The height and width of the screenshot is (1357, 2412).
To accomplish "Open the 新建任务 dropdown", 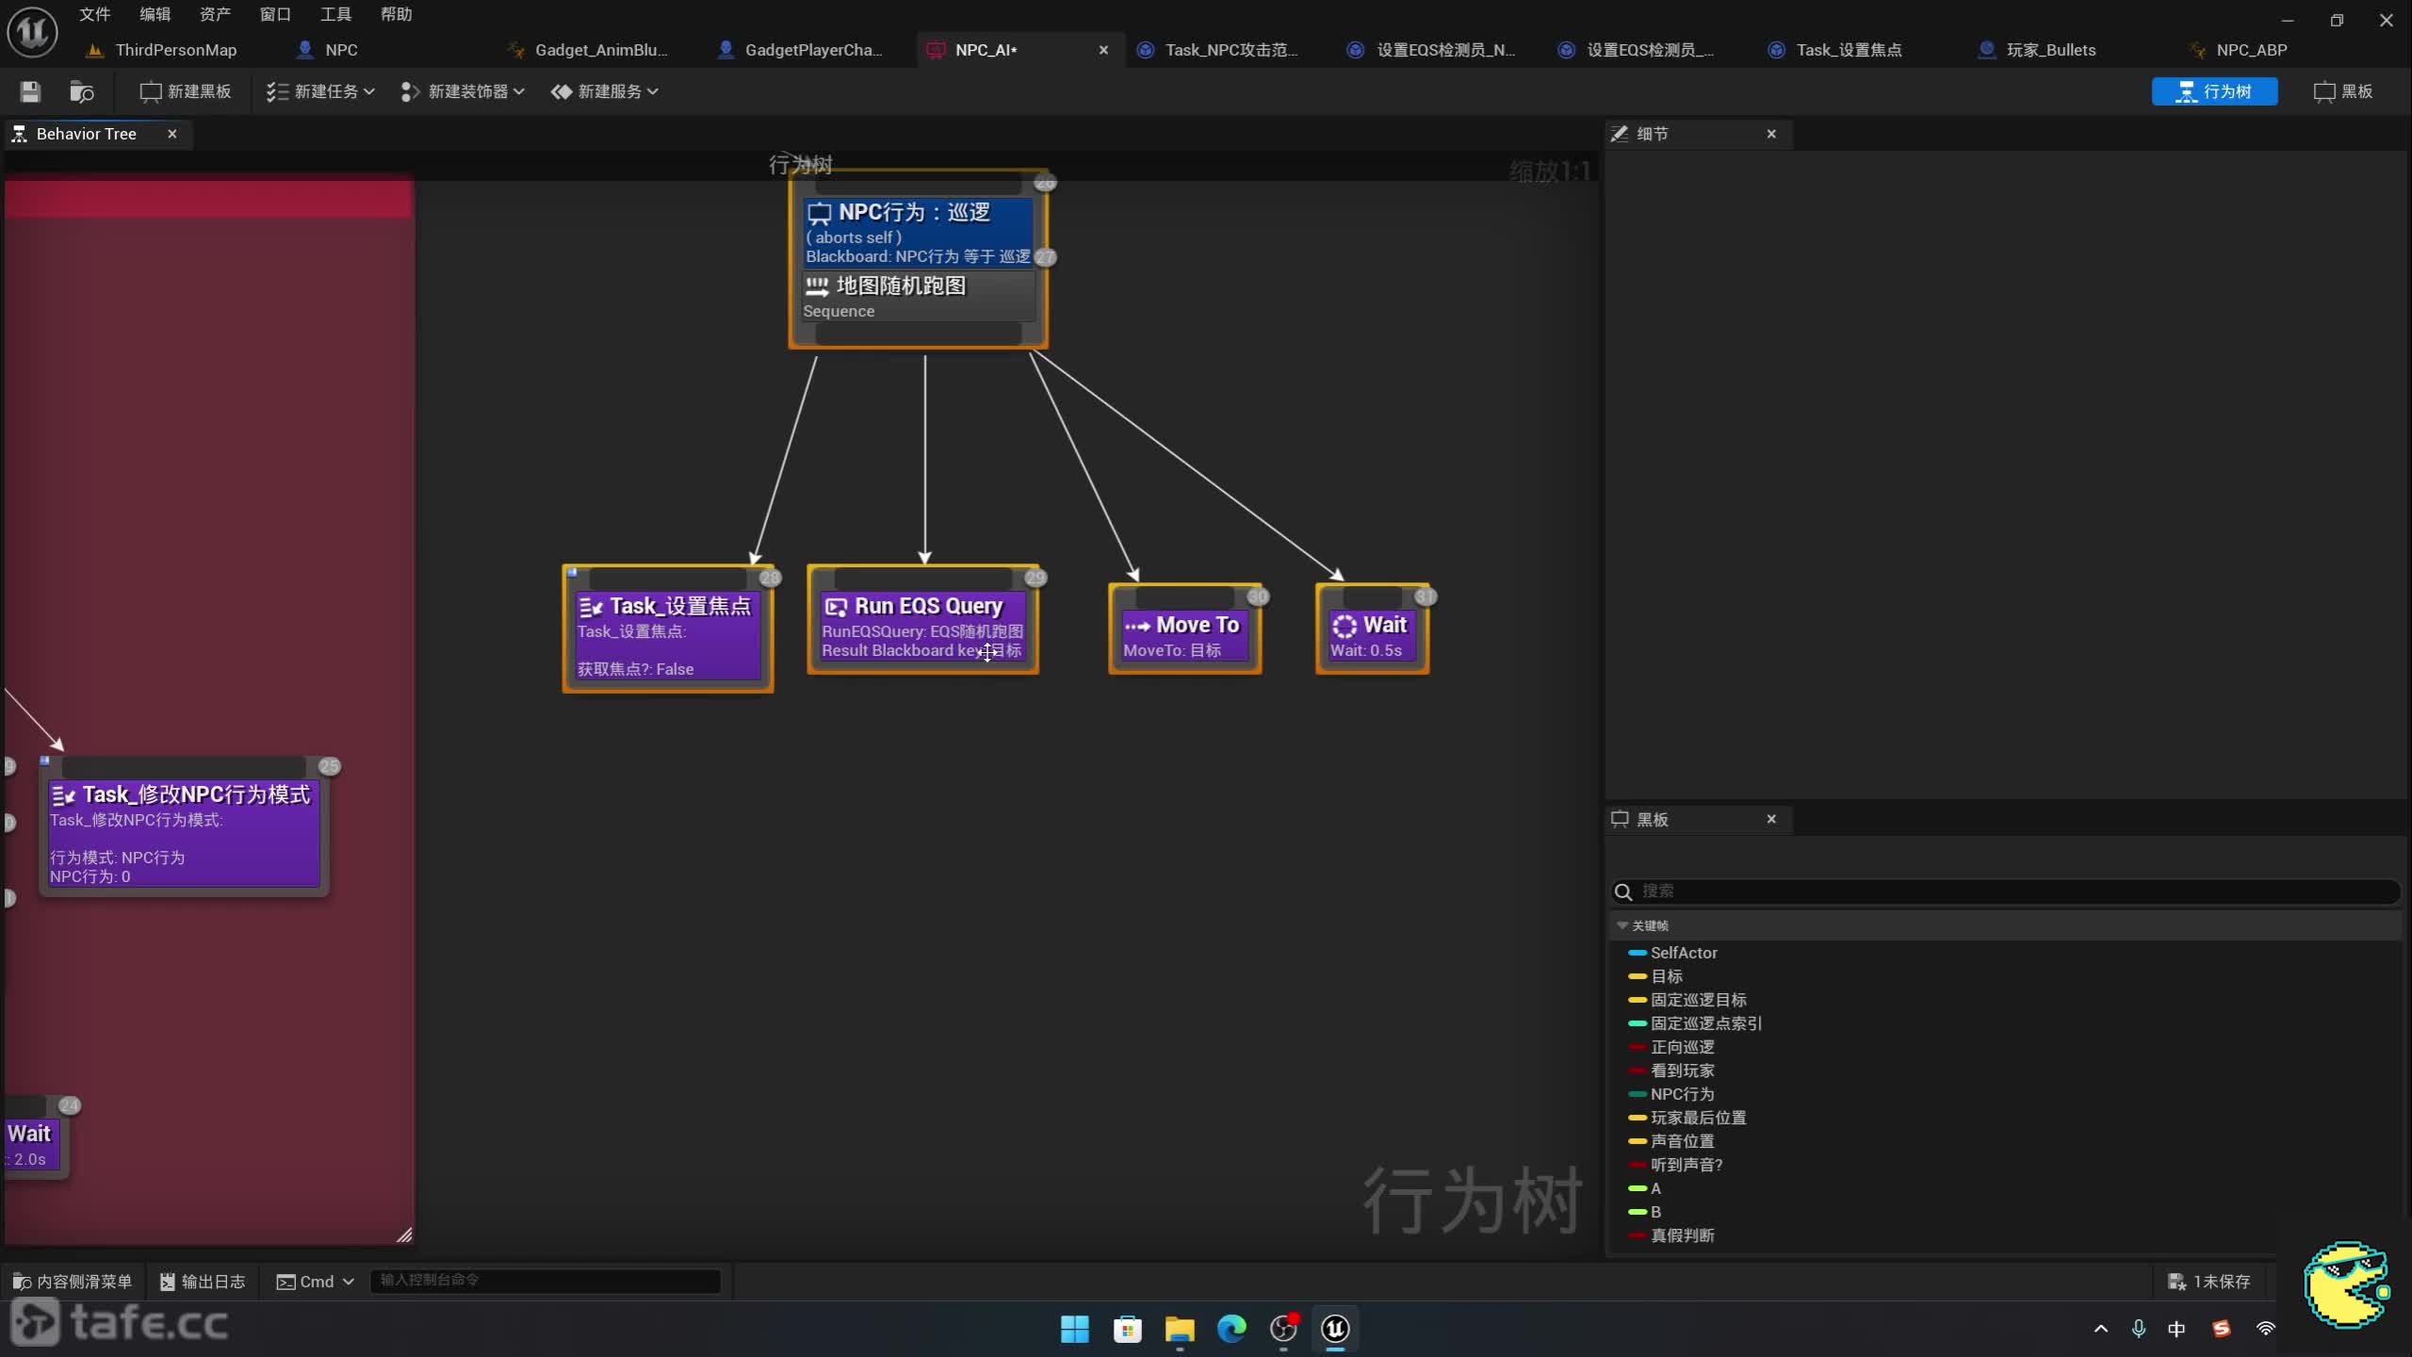I will (x=320, y=91).
